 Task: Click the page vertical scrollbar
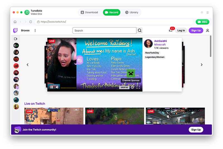[x=210, y=46]
